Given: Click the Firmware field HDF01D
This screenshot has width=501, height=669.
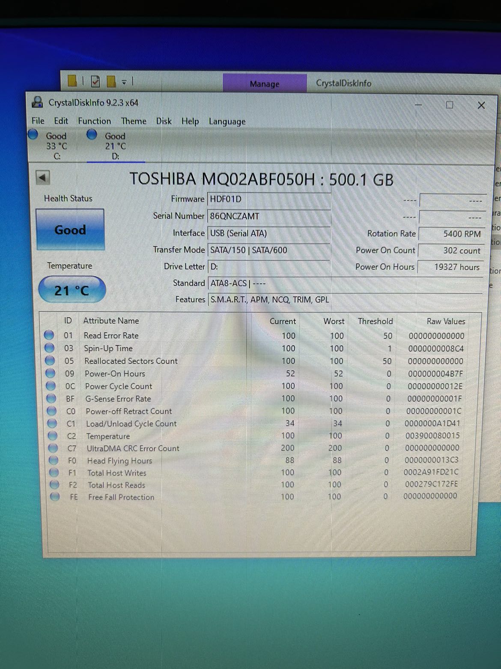Looking at the screenshot, I should click(269, 199).
